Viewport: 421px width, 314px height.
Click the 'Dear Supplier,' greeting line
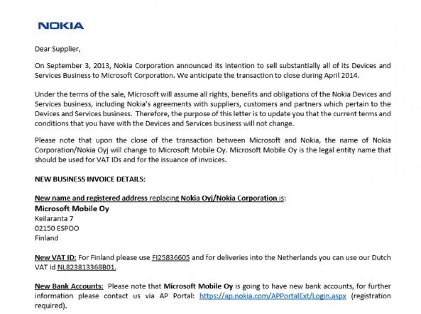(57, 49)
